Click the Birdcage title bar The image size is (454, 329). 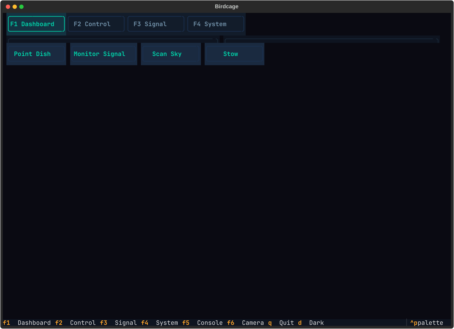pyautogui.click(x=227, y=6)
